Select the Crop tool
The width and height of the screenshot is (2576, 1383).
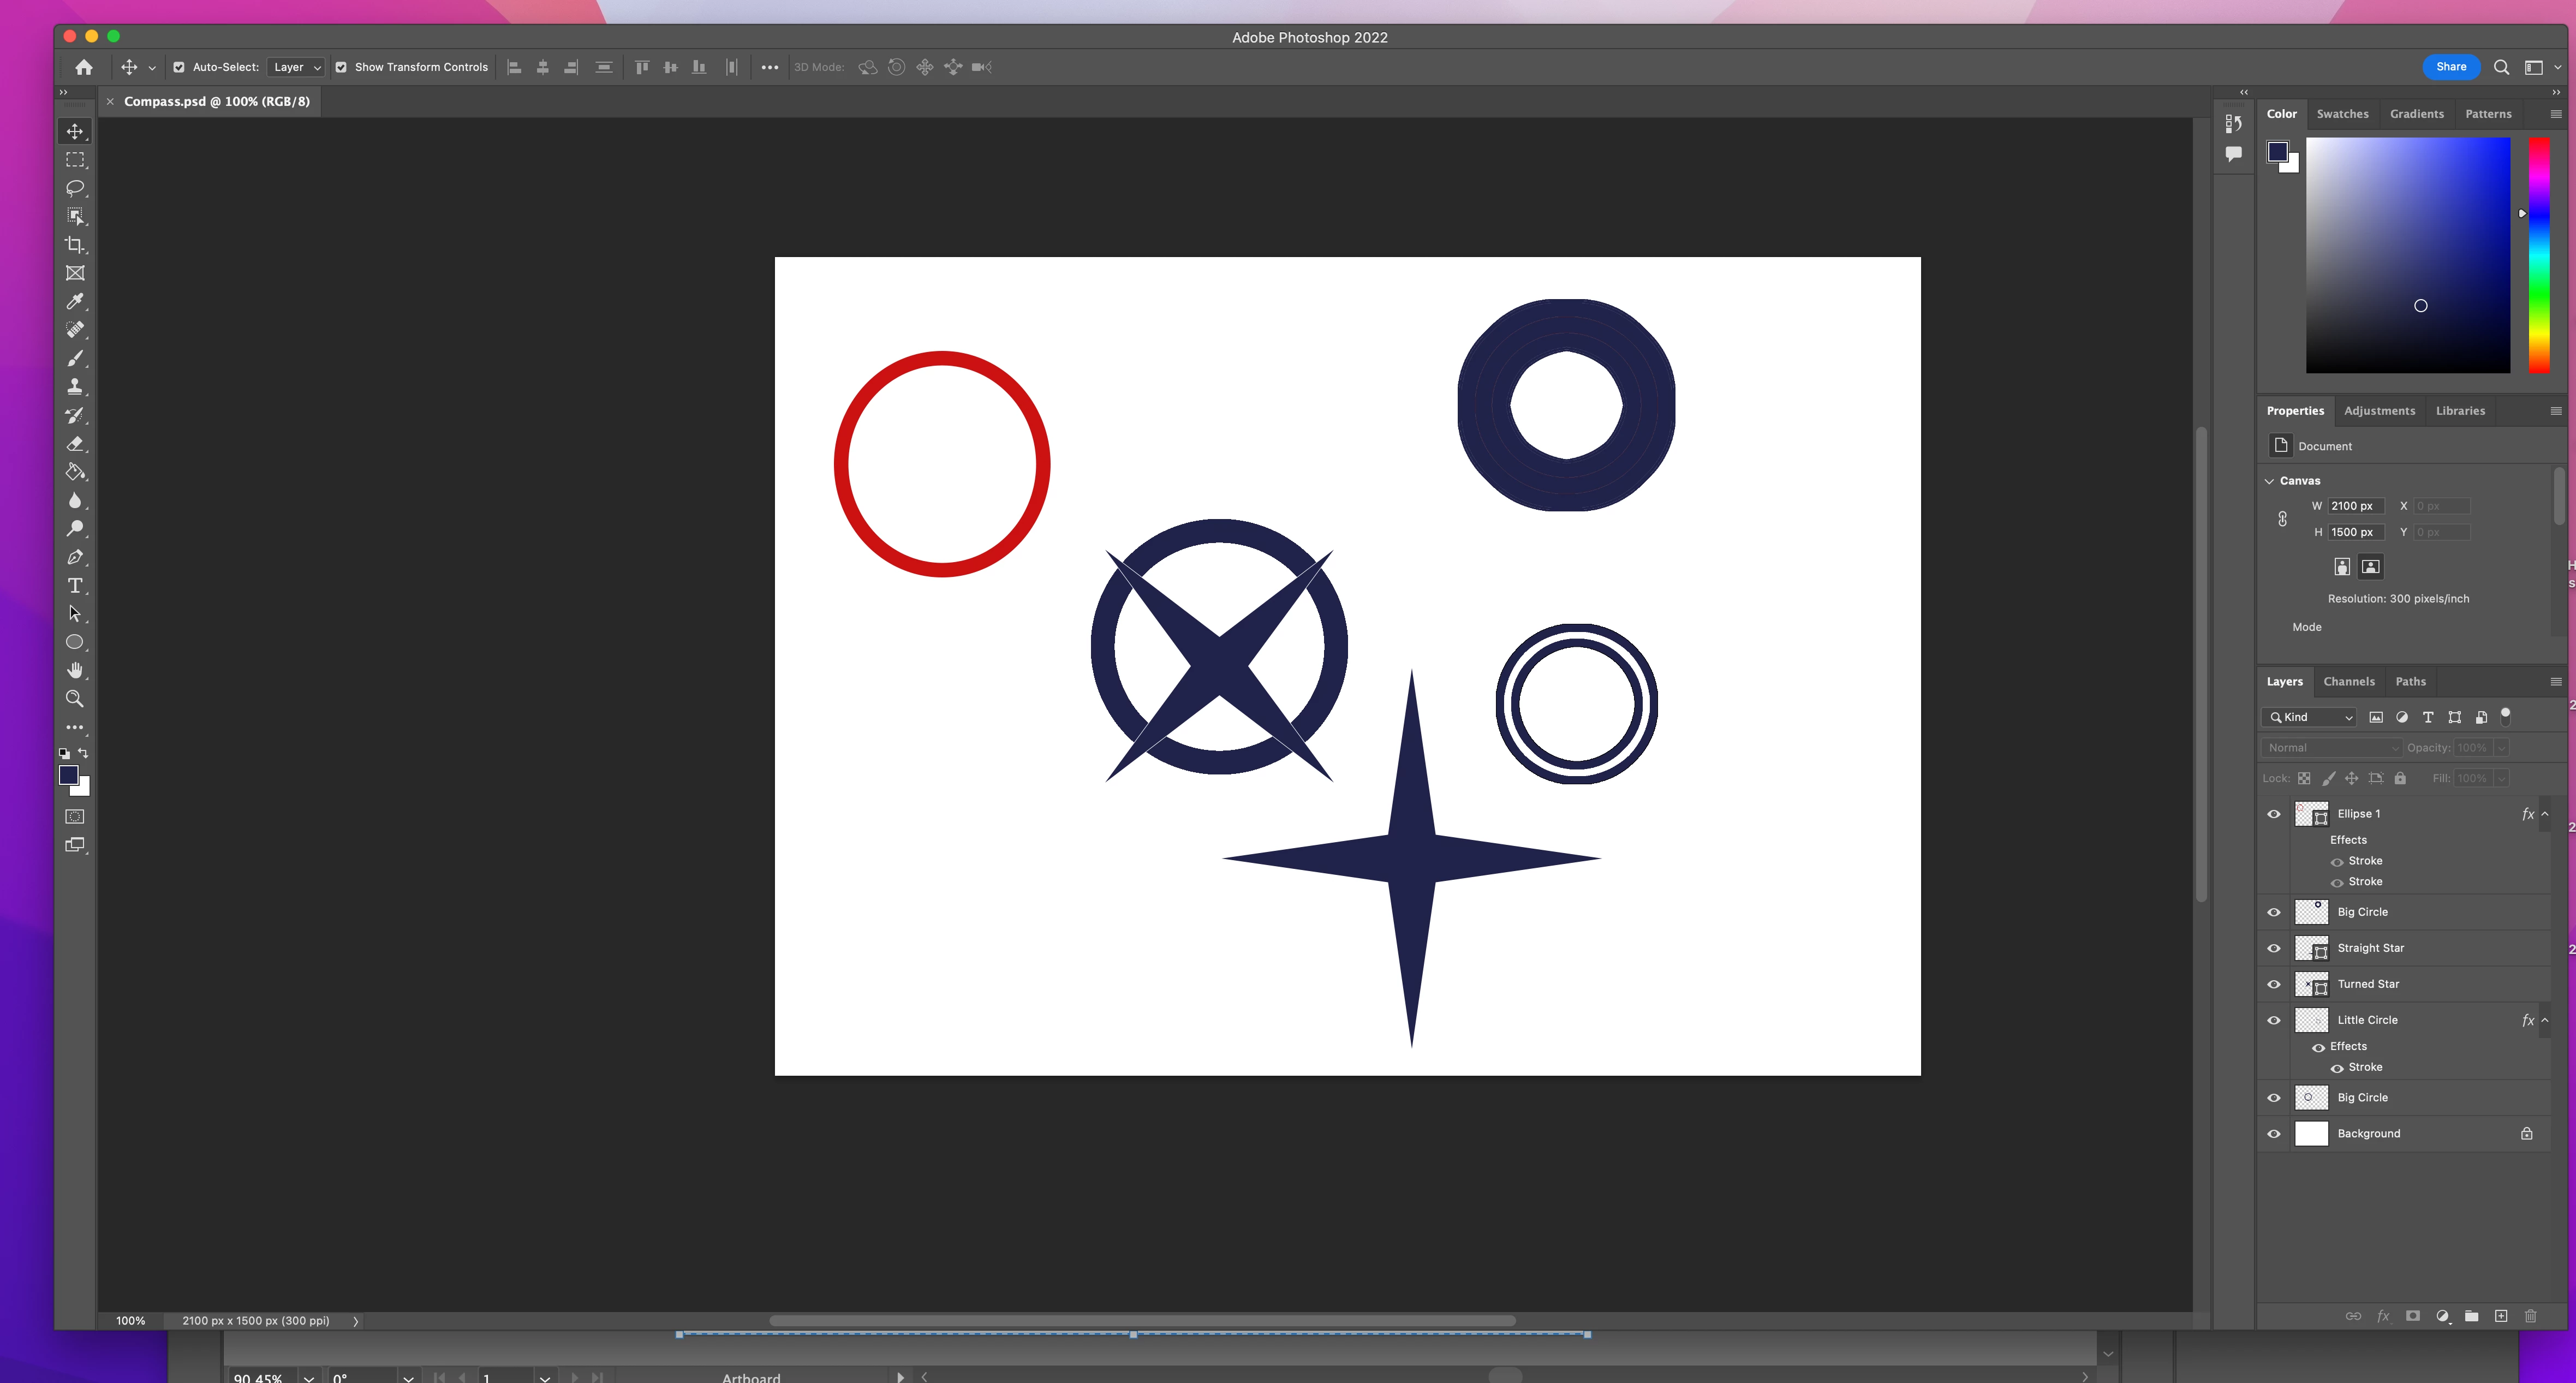pyautogui.click(x=75, y=245)
